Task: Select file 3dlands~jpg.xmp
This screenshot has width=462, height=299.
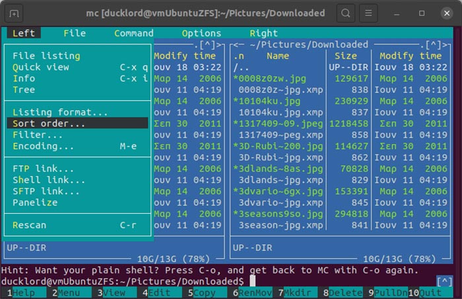Action: point(279,180)
